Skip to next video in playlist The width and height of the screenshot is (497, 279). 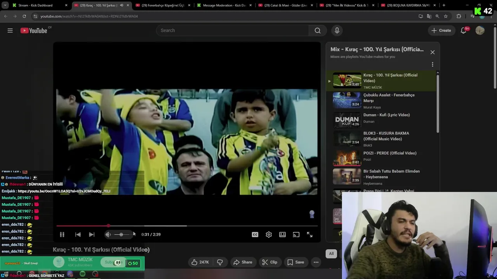[x=92, y=234]
